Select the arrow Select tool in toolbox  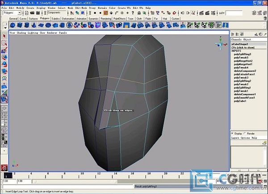click(4, 36)
